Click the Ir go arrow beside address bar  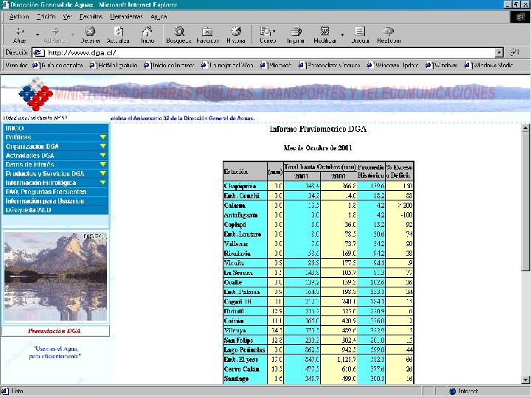[515, 52]
